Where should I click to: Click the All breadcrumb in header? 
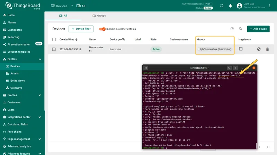pos(81,6)
